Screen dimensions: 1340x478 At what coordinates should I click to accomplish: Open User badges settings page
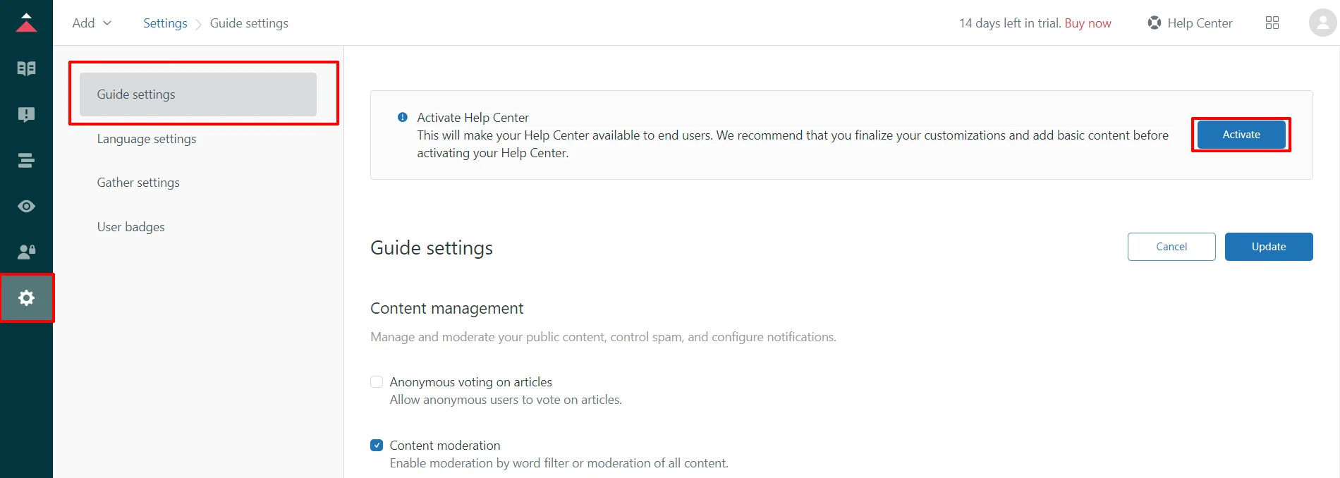130,226
